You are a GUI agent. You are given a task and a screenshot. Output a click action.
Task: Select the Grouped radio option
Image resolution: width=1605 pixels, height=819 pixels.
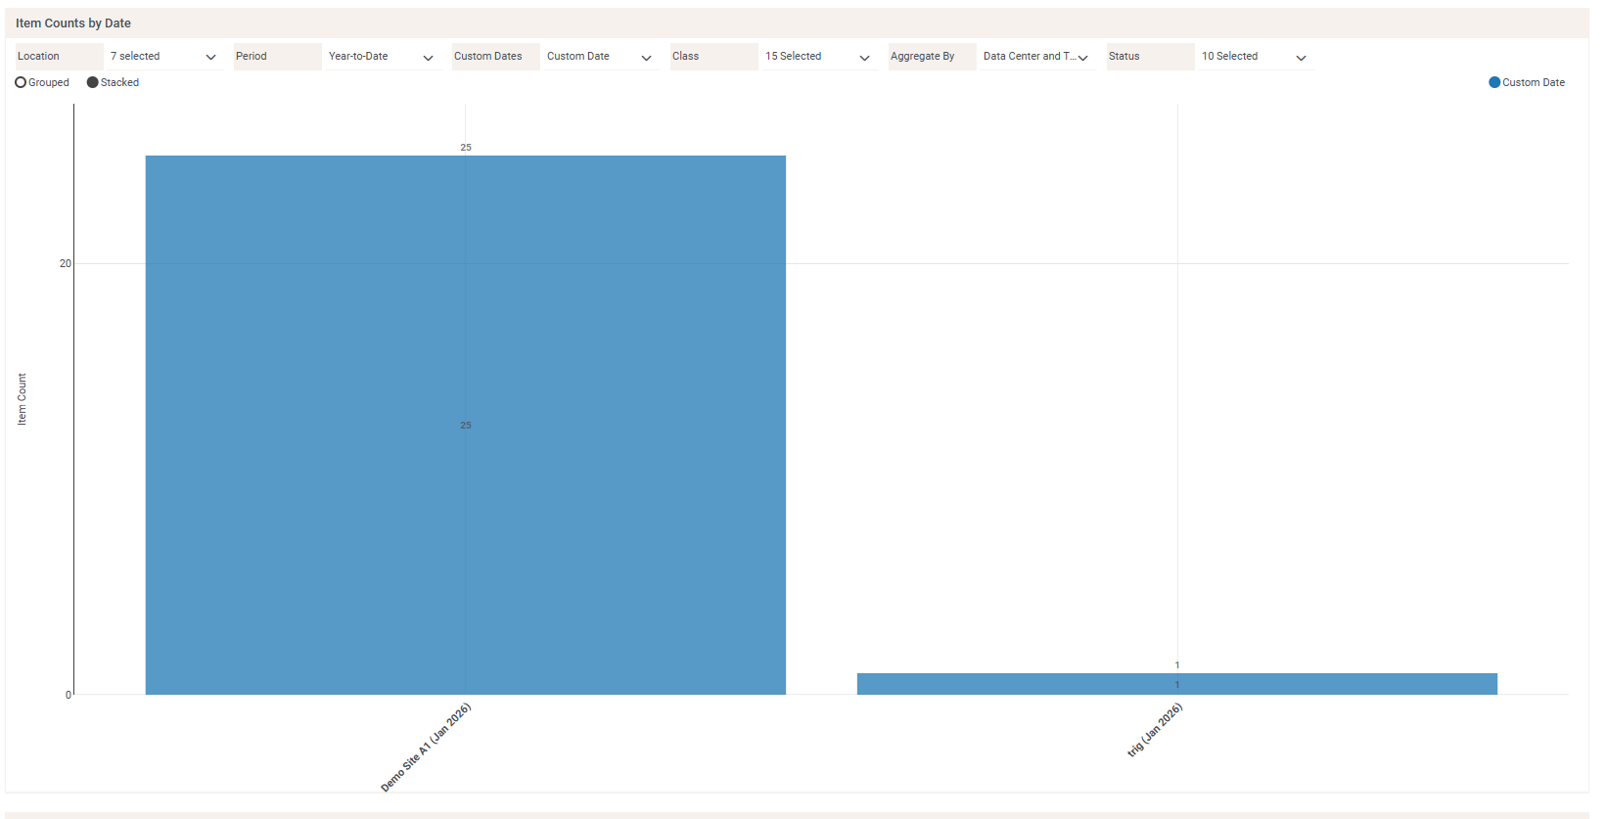point(21,83)
